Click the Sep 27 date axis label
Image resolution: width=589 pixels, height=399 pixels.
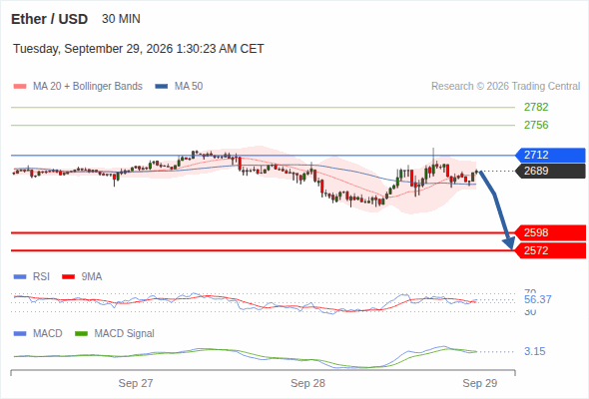coord(136,383)
